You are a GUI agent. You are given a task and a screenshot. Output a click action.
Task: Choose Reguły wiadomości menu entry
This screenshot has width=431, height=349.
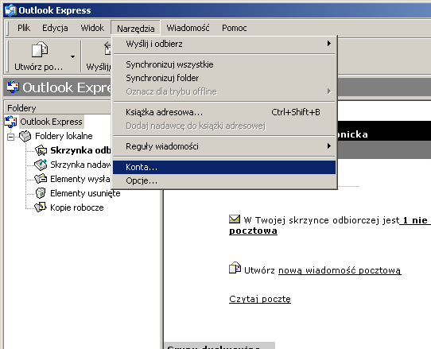coord(224,146)
